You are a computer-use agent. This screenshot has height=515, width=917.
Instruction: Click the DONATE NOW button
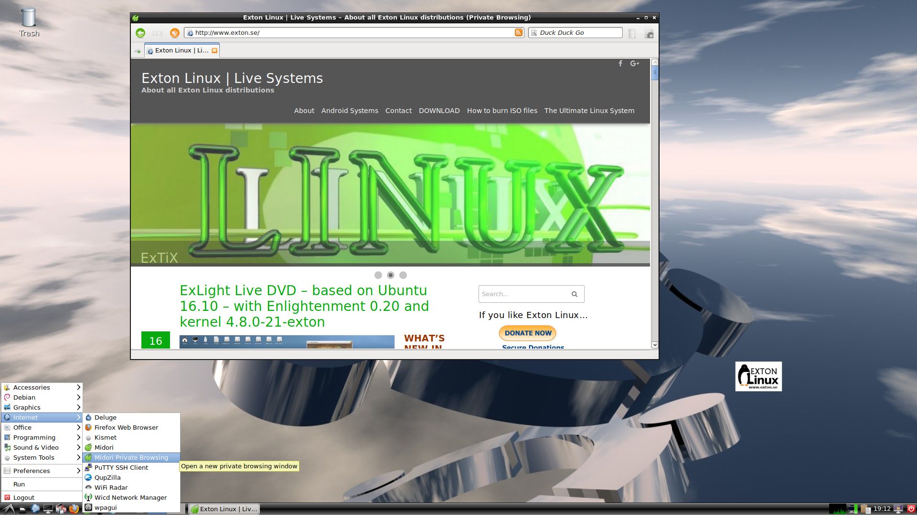click(x=528, y=333)
